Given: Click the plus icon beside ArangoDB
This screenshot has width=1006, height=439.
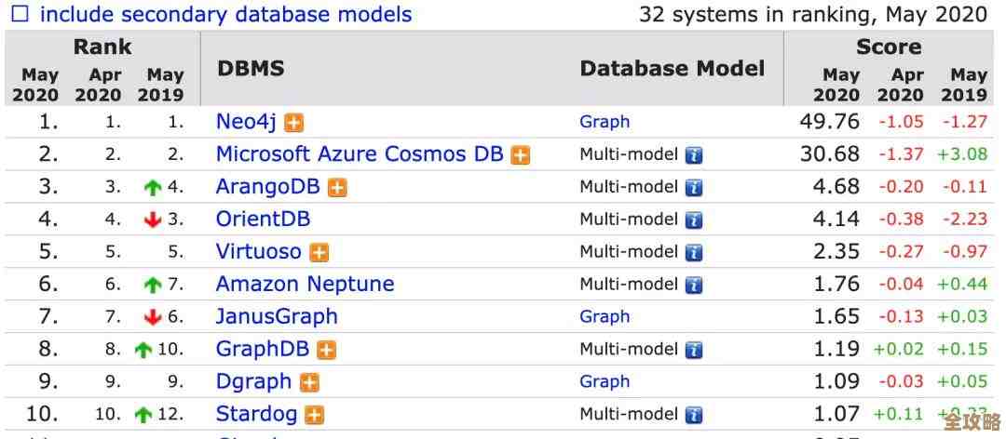Looking at the screenshot, I should [x=337, y=188].
